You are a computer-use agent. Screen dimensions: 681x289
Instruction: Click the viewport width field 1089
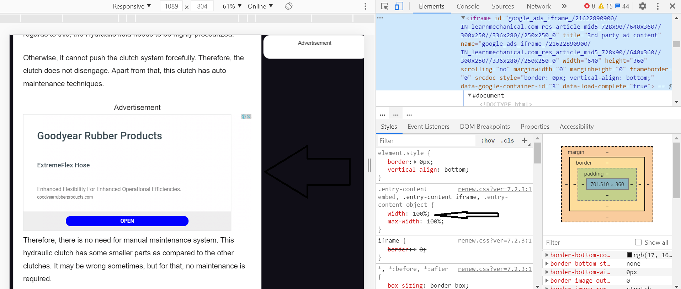click(x=171, y=6)
